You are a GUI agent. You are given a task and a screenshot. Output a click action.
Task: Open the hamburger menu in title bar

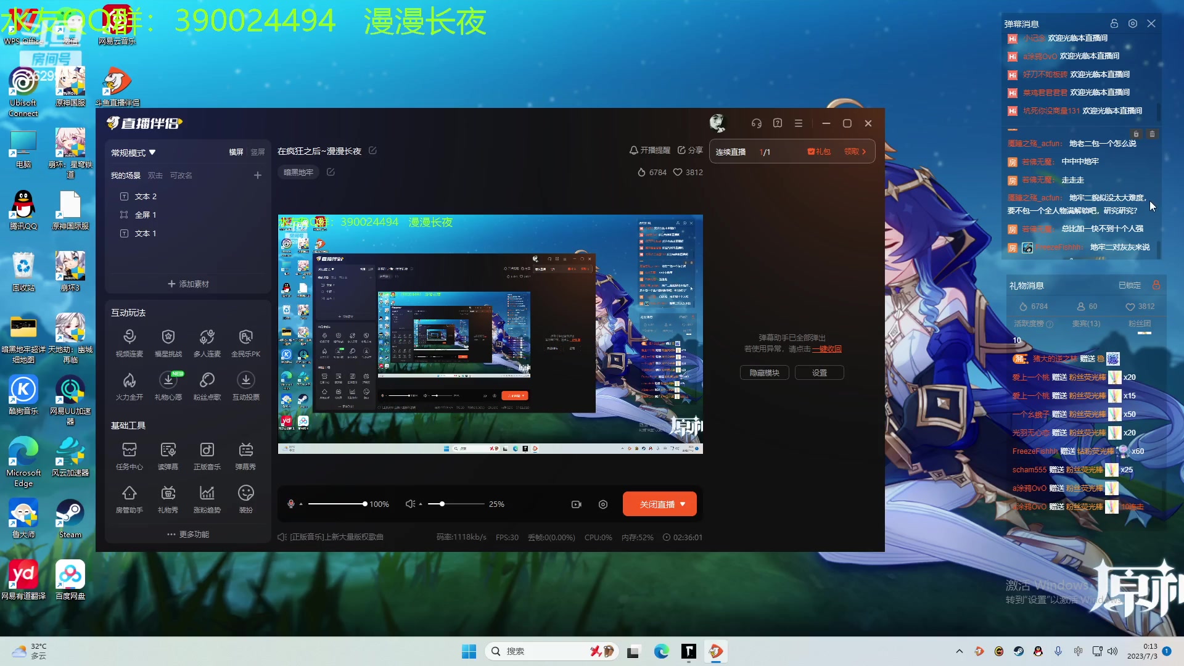click(x=798, y=123)
